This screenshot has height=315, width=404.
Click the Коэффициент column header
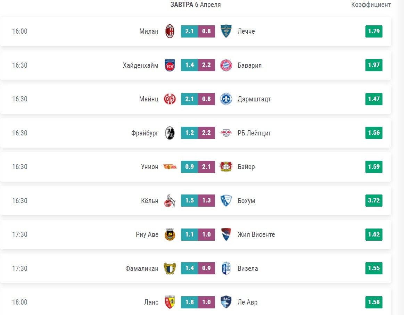tap(371, 5)
